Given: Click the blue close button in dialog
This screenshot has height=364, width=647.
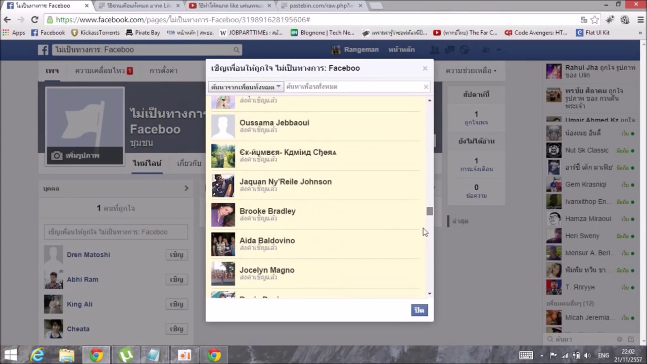Looking at the screenshot, I should coord(420,310).
